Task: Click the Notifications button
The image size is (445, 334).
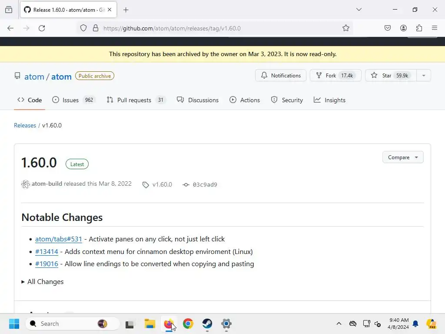Action: (x=281, y=76)
